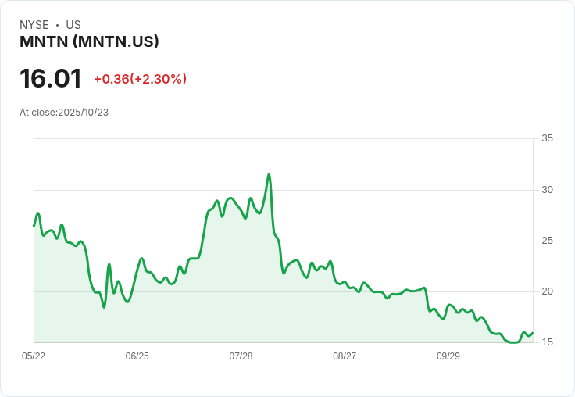Click the leftmost start of the price line

coord(34,226)
